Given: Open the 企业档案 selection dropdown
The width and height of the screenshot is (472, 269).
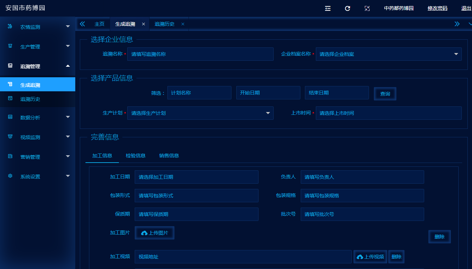Looking at the screenshot, I should click(x=389, y=54).
